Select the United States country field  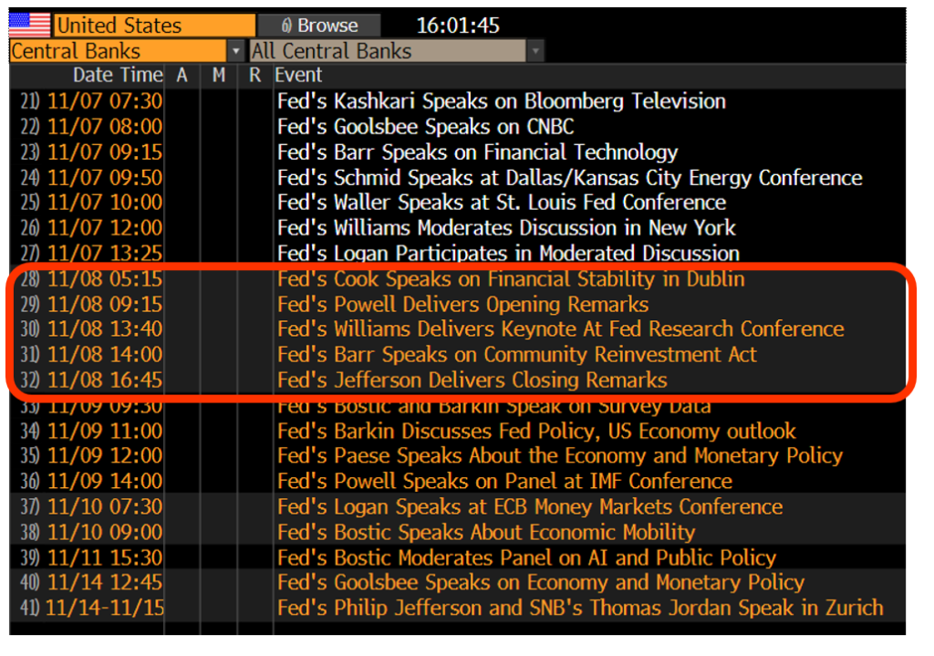click(155, 25)
